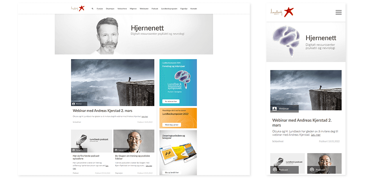Click the Lundbeck star logo in mobile header
This screenshot has width=367, height=180.
(x=282, y=12)
